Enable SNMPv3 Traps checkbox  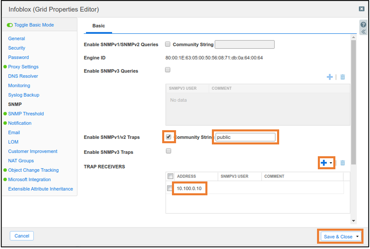168,151
